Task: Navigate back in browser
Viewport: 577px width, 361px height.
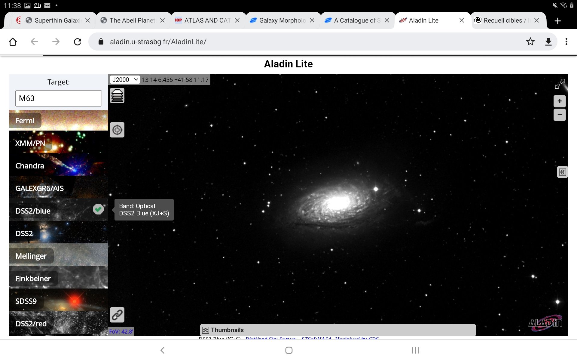Action: click(x=34, y=42)
